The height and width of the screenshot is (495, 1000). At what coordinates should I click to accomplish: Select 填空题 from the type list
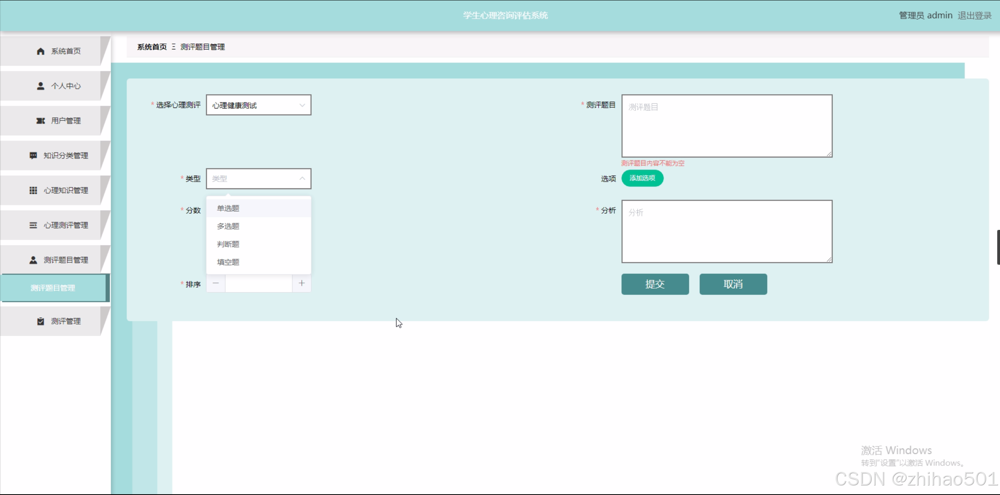[x=228, y=262]
